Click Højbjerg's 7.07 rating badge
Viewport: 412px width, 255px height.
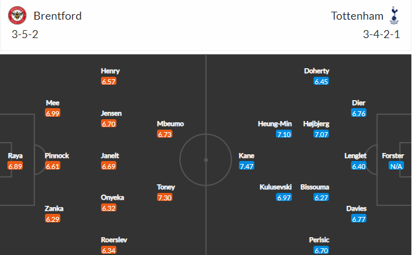[321, 134]
